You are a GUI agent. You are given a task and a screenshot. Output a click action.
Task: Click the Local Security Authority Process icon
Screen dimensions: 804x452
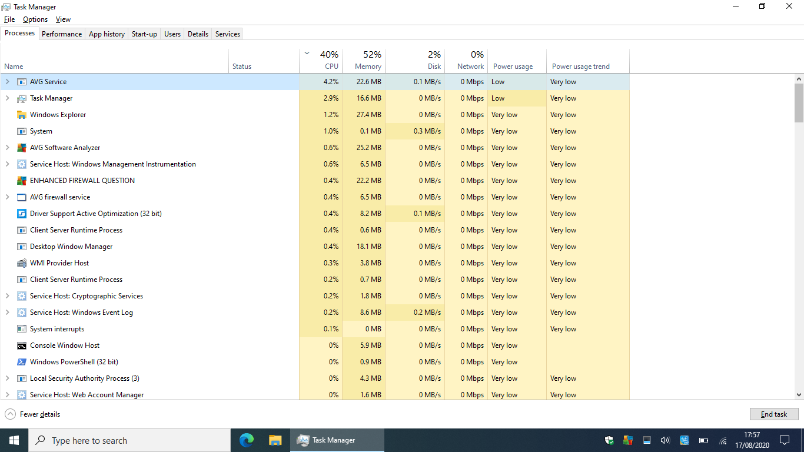tap(22, 378)
